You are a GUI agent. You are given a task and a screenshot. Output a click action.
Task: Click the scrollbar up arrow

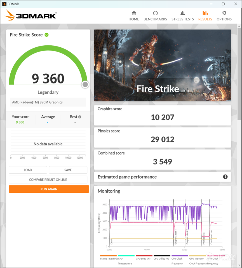point(239,26)
